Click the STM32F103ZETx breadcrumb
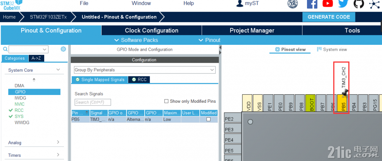 point(48,17)
